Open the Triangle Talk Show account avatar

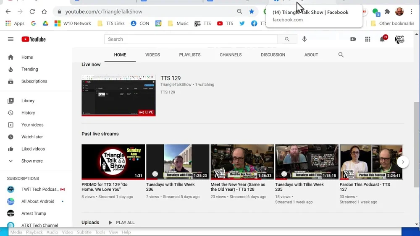coord(400,39)
